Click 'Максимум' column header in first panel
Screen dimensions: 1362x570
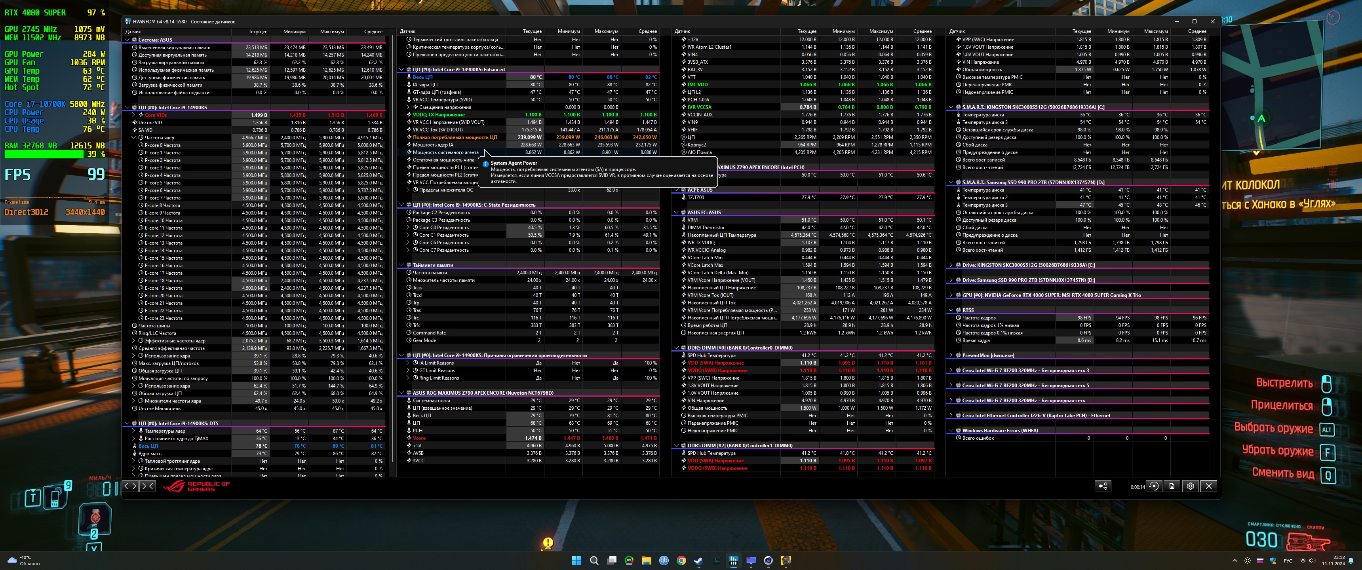(x=331, y=32)
